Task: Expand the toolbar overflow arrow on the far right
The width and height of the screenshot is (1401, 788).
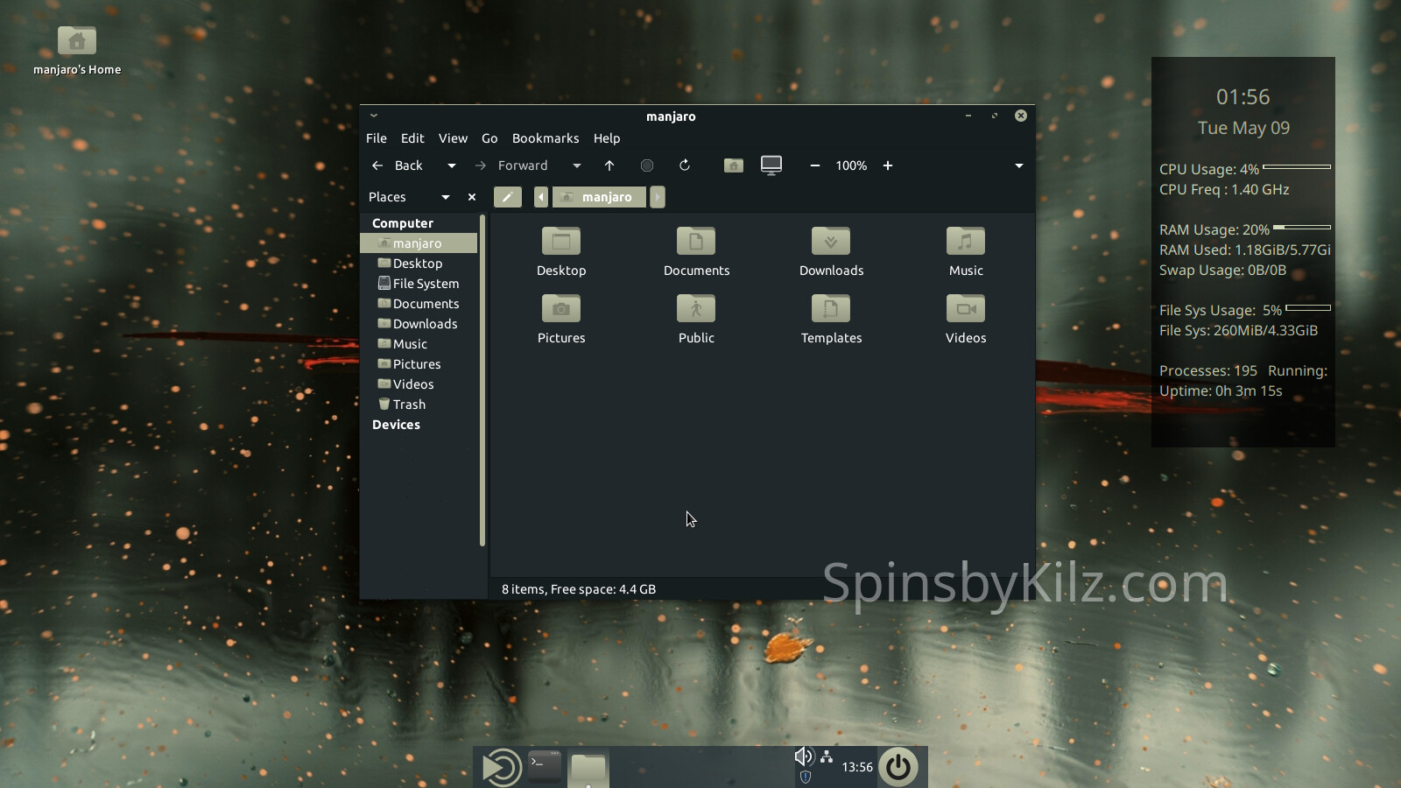Action: [x=1019, y=165]
